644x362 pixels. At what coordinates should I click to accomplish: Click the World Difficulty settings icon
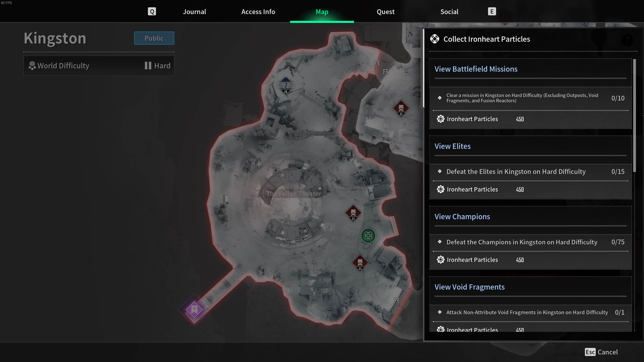coord(32,65)
